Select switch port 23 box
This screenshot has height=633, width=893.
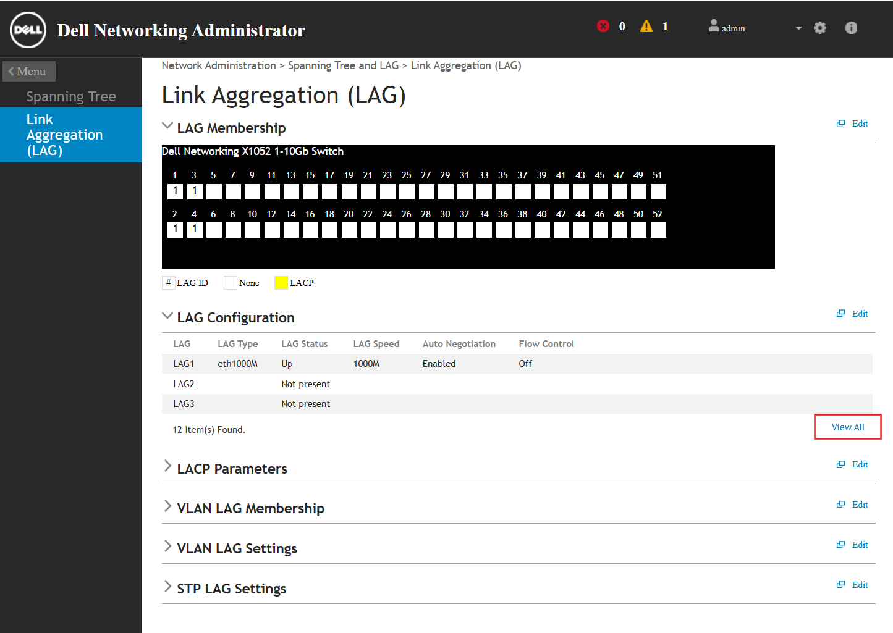tap(388, 191)
